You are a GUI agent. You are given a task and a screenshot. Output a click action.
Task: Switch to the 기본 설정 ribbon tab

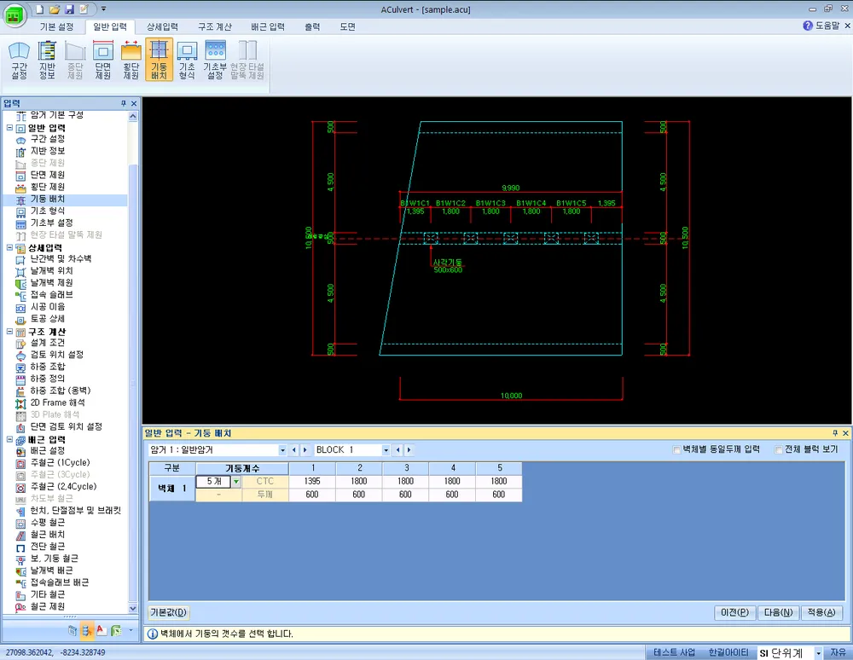click(x=56, y=26)
